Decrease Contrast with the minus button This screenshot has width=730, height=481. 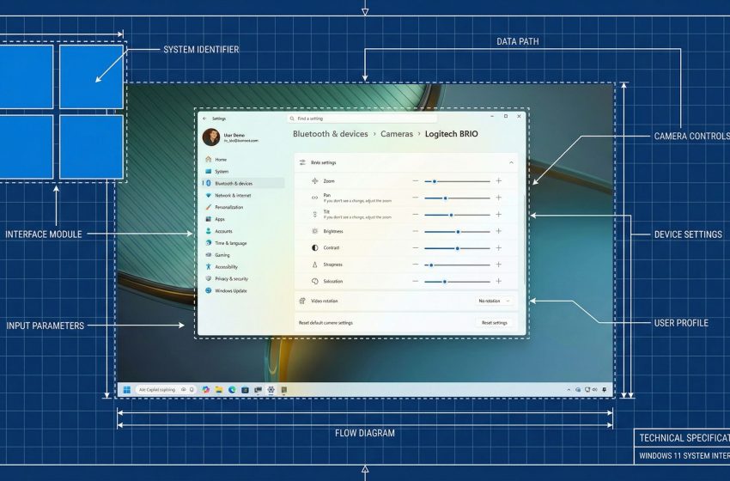[416, 247]
